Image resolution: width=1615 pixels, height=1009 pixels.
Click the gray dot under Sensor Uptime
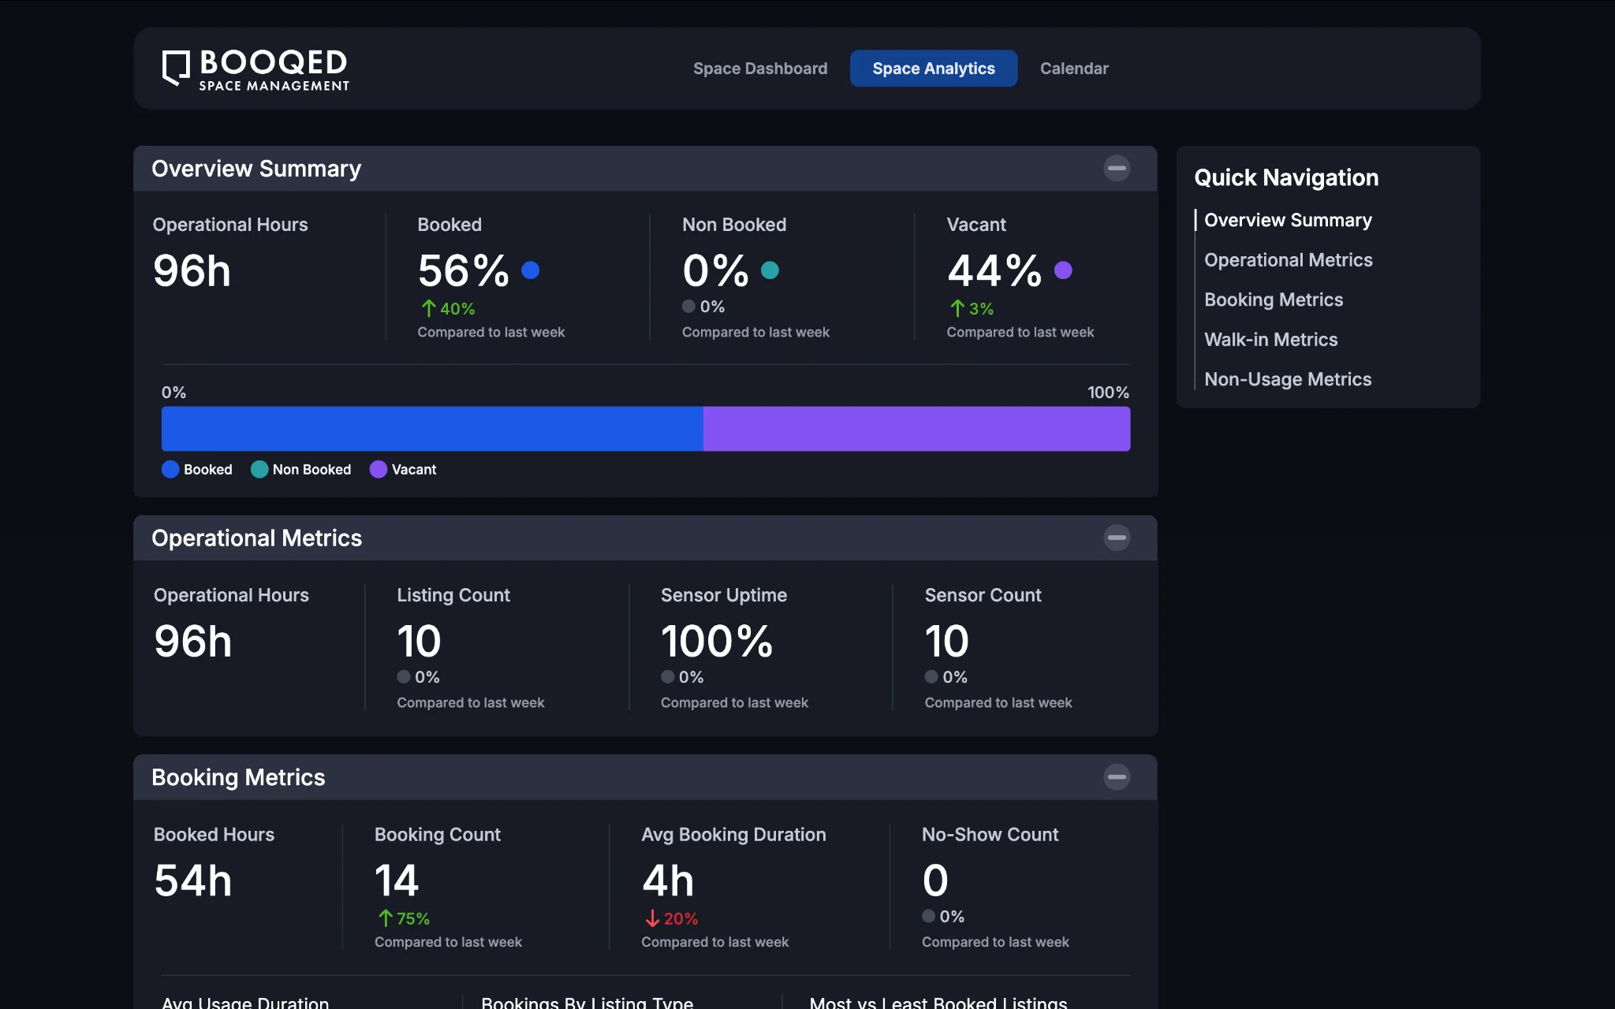[x=668, y=676]
